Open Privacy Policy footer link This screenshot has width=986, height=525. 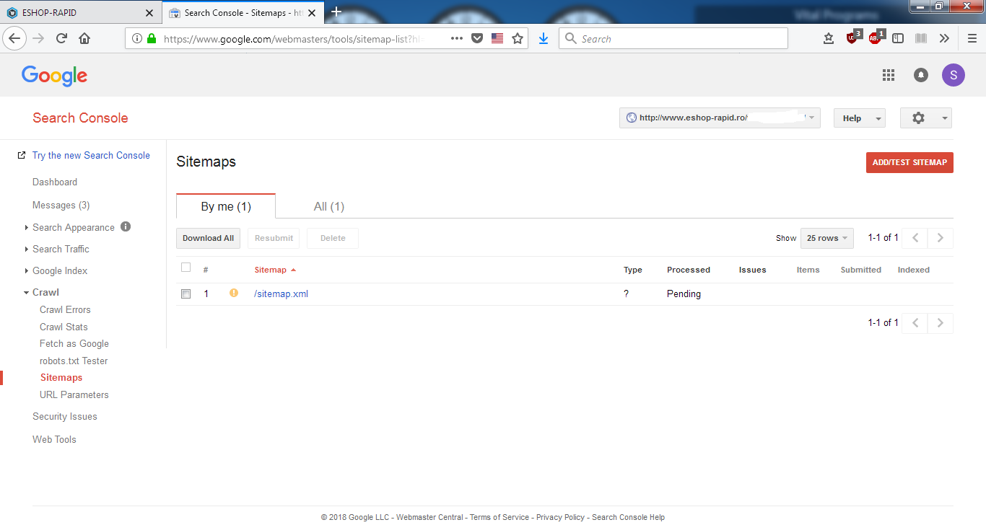tap(560, 517)
